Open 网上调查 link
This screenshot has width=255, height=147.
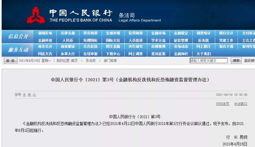tap(136, 54)
